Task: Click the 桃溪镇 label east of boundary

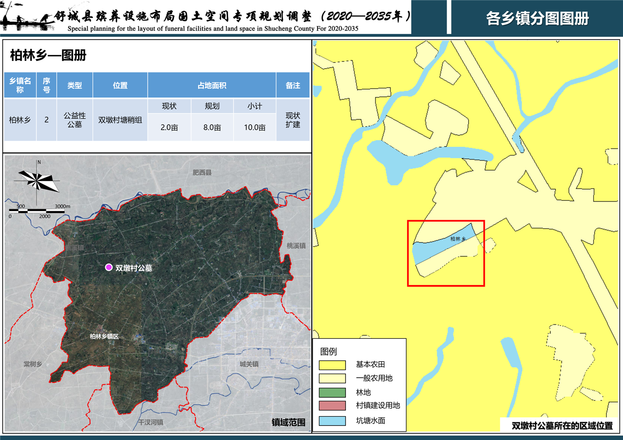Action: (296, 246)
